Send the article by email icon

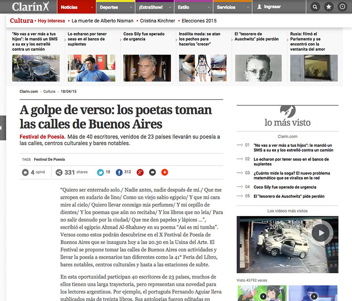[152, 172]
